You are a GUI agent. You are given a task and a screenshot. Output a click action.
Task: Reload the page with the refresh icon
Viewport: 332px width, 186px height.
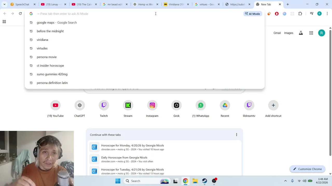coord(20,13)
